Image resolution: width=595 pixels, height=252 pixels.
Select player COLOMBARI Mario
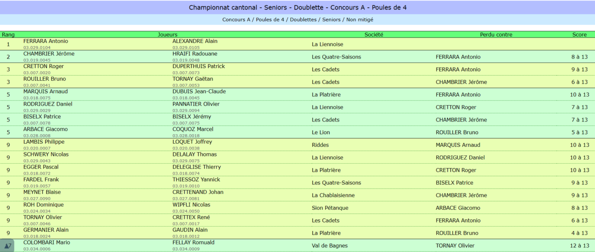click(47, 242)
